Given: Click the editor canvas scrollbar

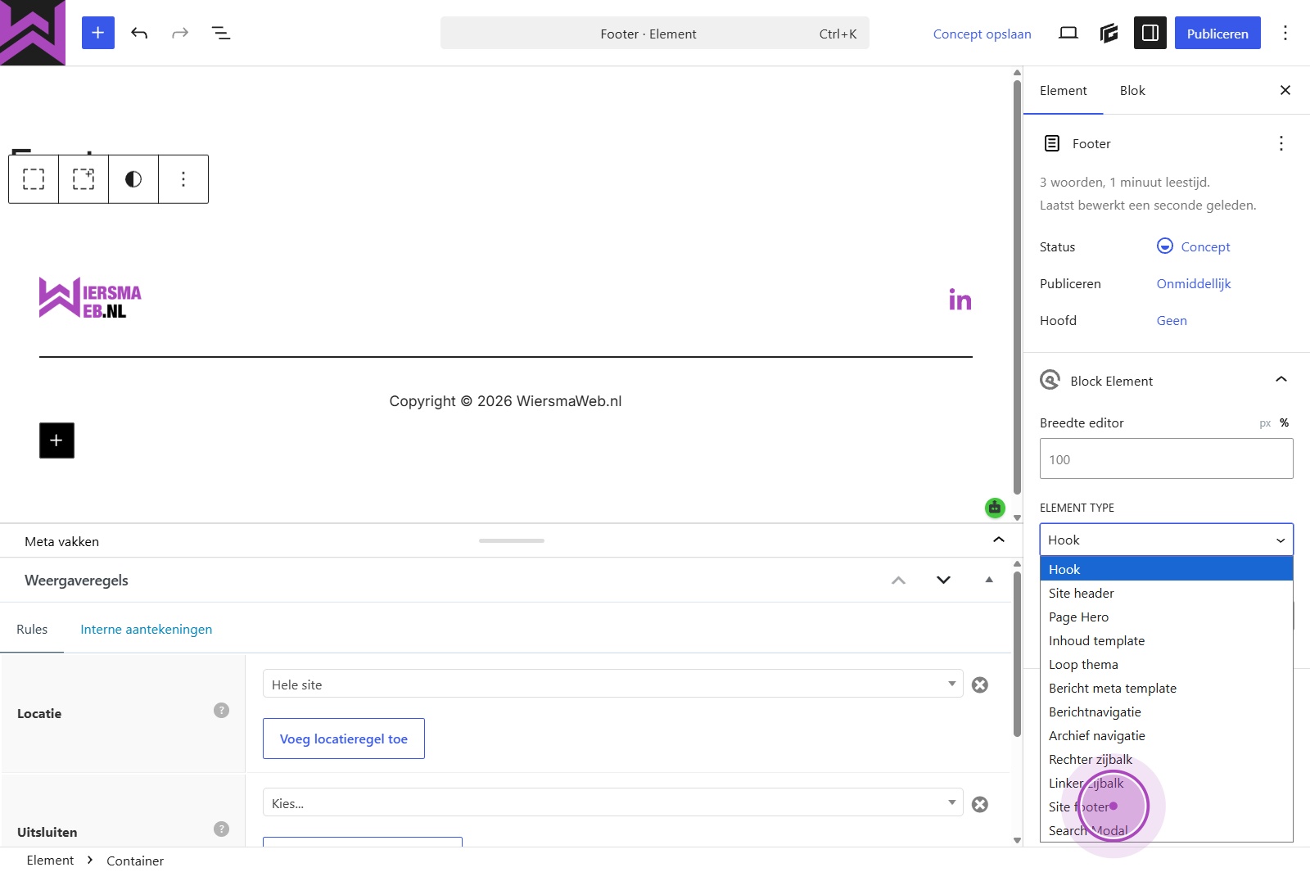Looking at the screenshot, I should (1017, 287).
